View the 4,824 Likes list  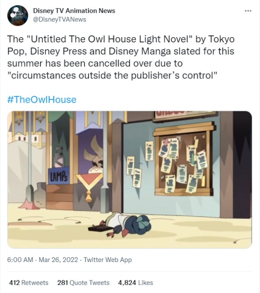(x=135, y=283)
